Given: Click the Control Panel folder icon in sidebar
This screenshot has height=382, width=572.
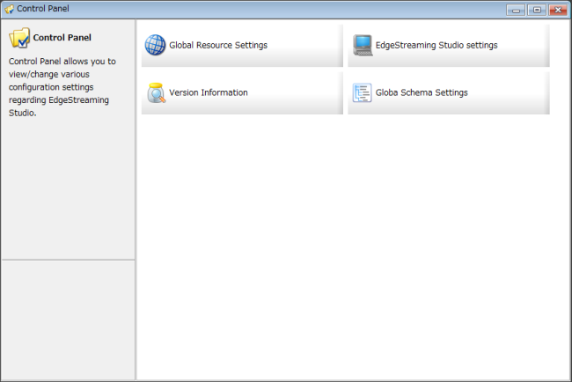Looking at the screenshot, I should pos(19,39).
